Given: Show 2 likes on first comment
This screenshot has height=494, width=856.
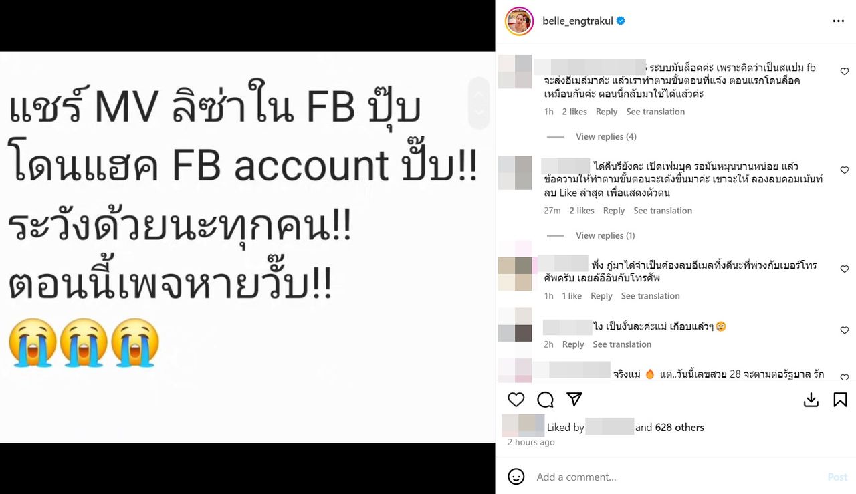Looking at the screenshot, I should (x=574, y=112).
